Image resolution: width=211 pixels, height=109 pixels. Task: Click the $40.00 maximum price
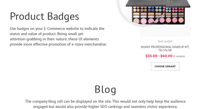(166, 56)
